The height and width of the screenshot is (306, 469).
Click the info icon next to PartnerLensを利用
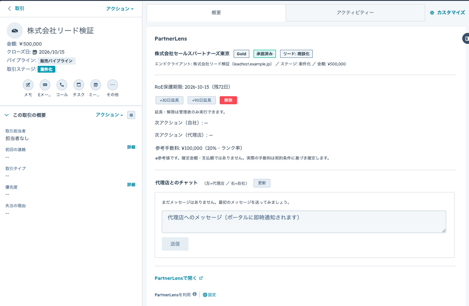click(x=195, y=294)
